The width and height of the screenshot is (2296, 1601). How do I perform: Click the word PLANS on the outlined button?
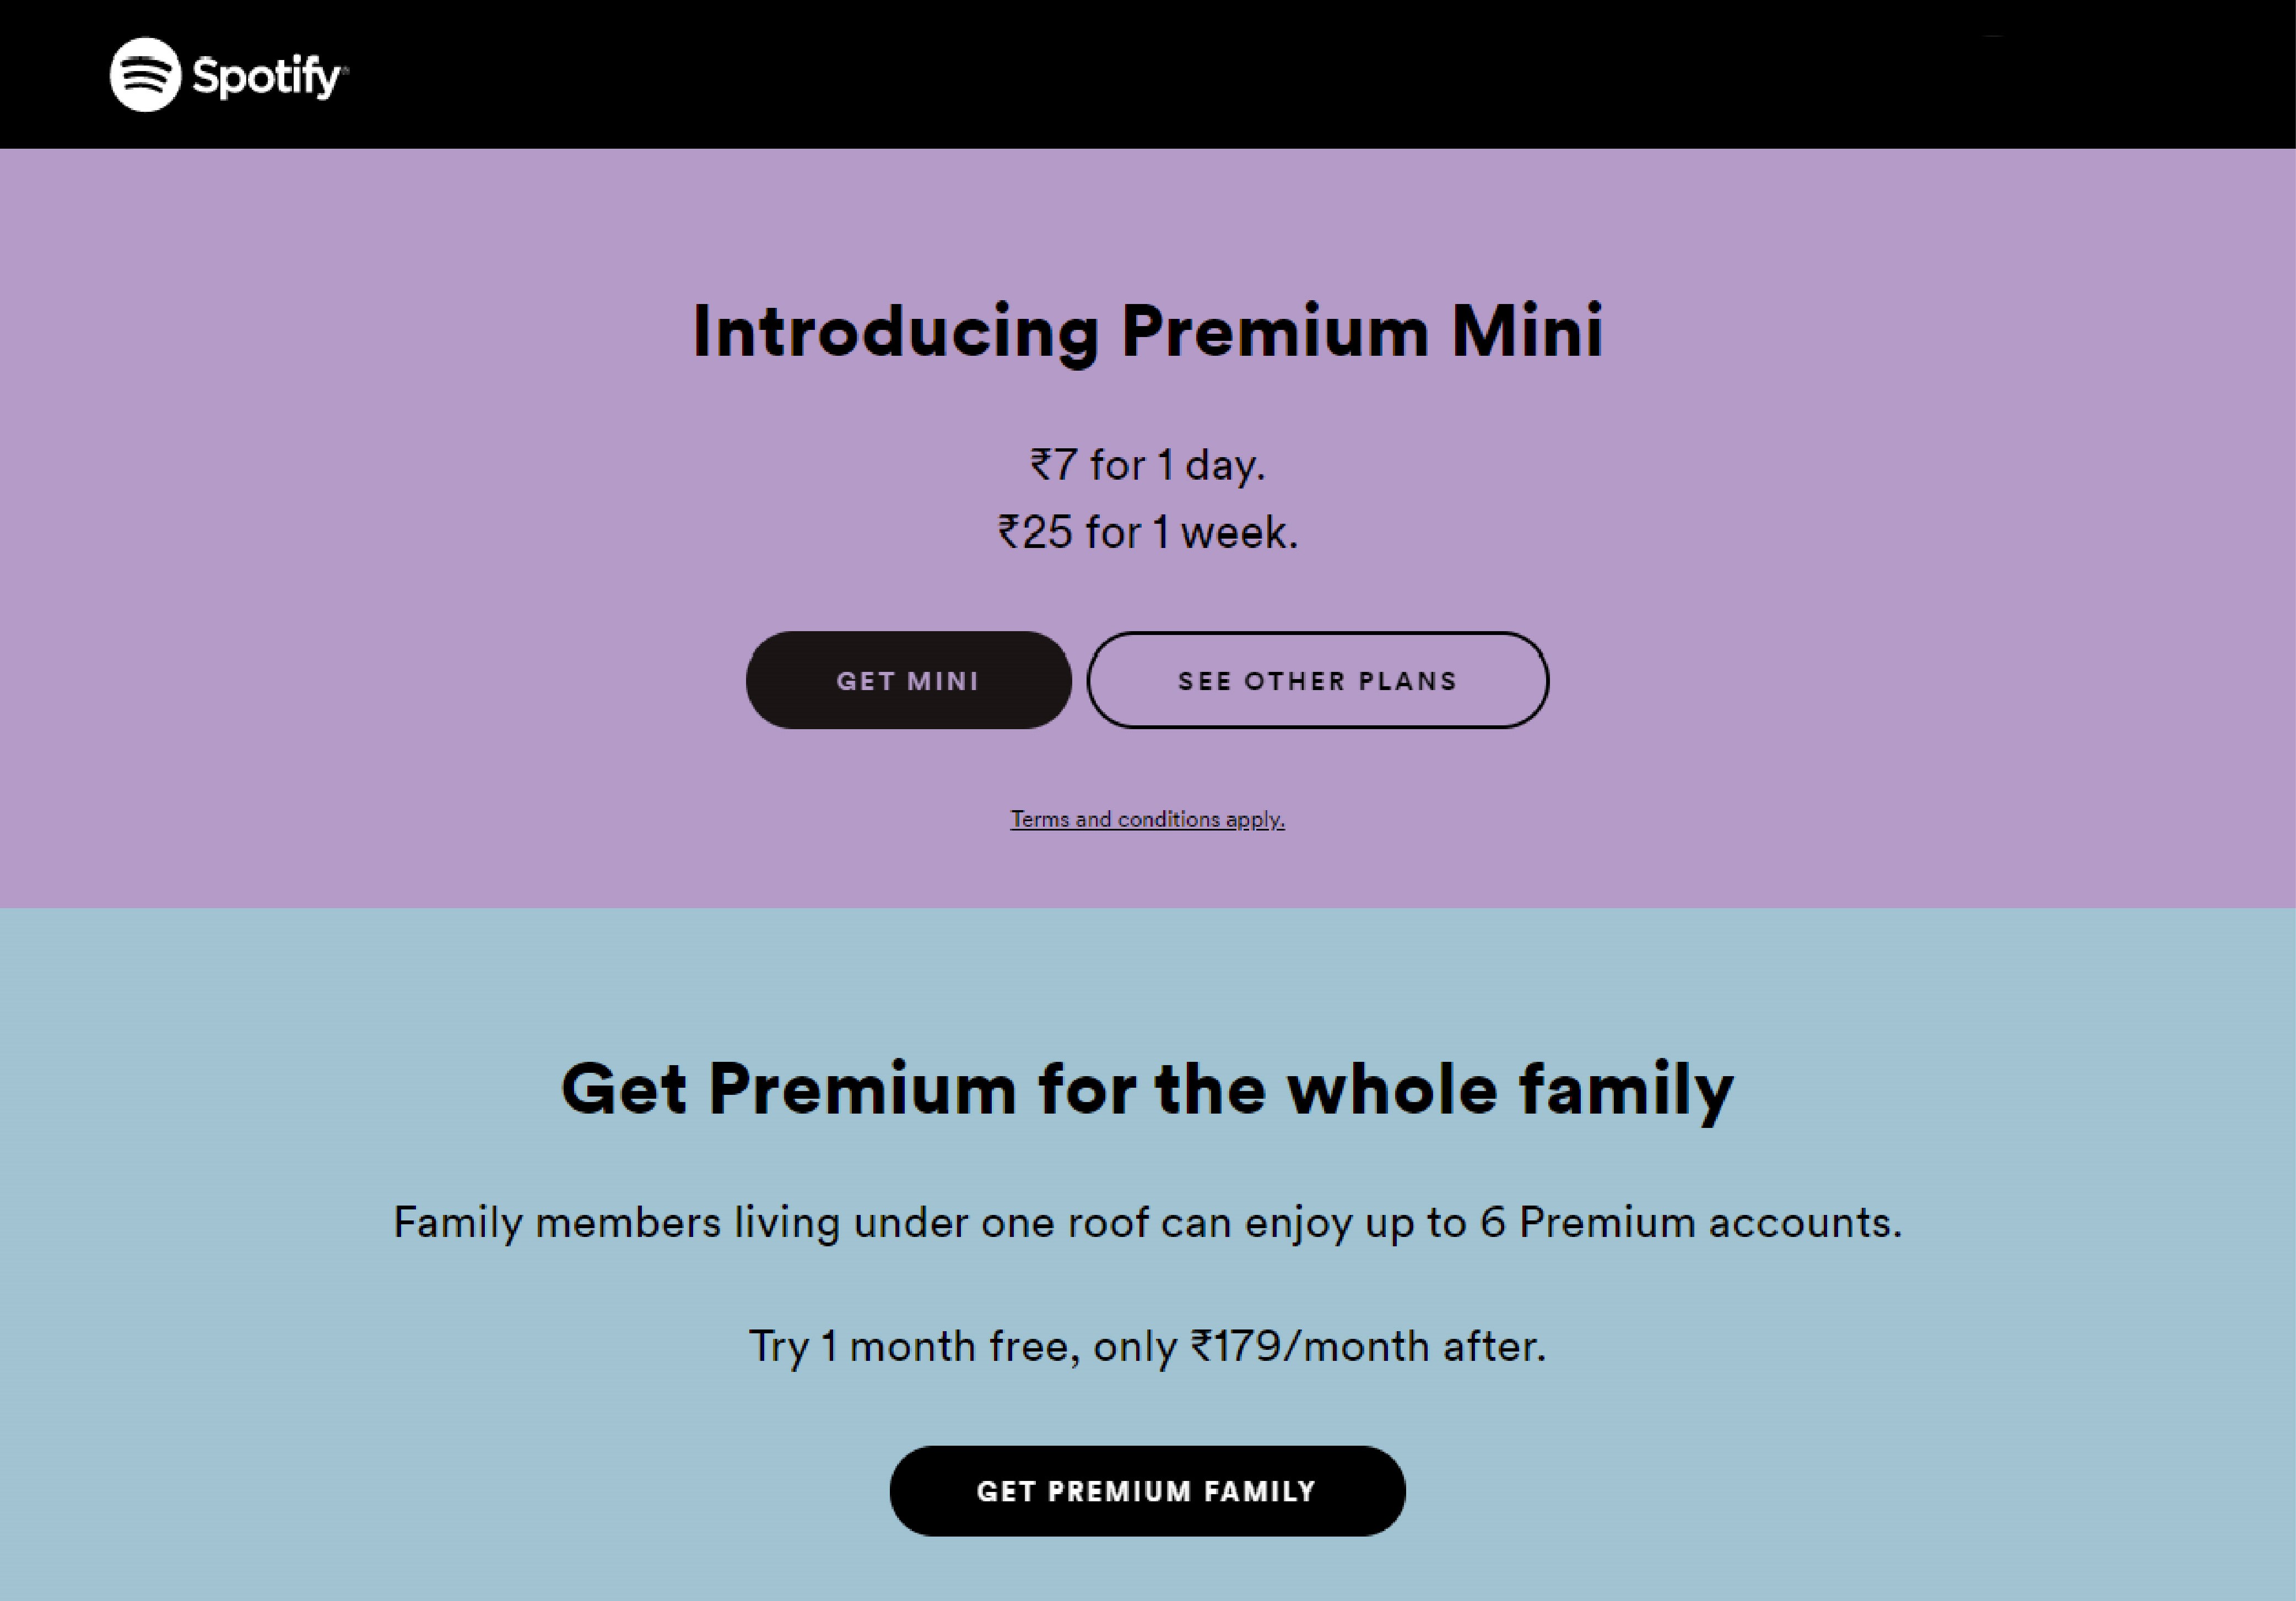pyautogui.click(x=1407, y=681)
